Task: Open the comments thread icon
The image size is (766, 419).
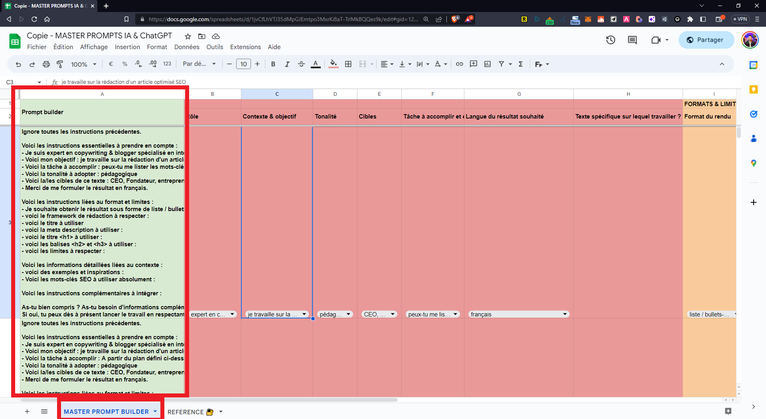Action: coord(632,40)
